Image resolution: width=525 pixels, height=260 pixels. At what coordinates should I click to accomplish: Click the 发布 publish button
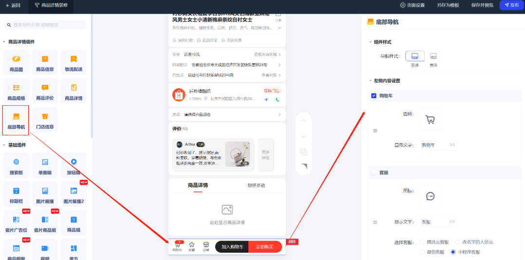511,5
